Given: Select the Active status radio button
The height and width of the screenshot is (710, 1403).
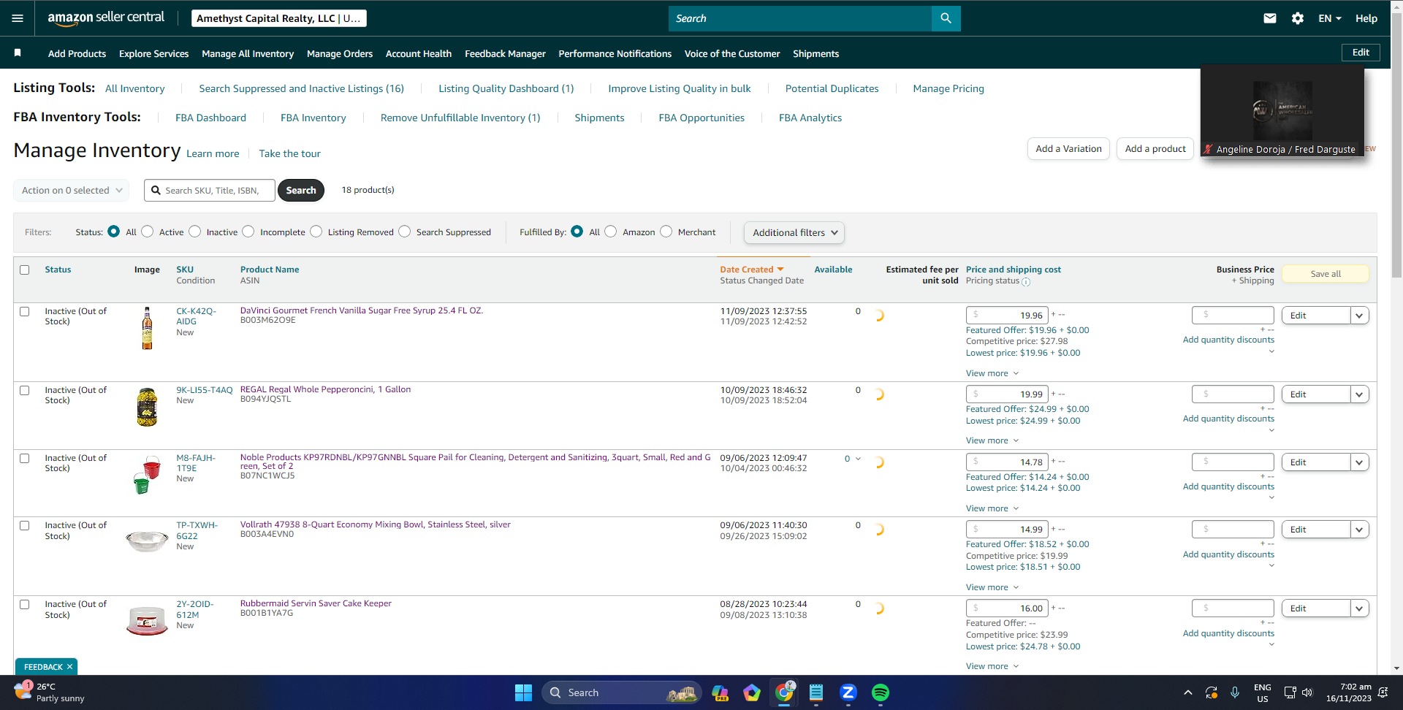Looking at the screenshot, I should 148,232.
